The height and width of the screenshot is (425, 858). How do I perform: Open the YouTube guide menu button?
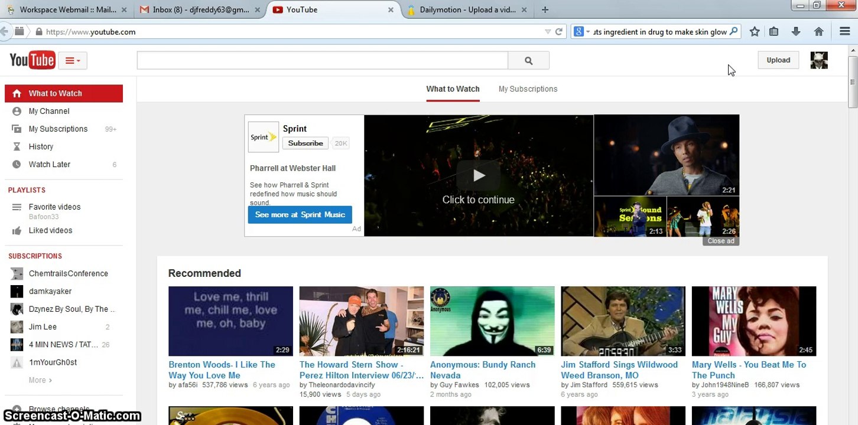[x=73, y=60]
